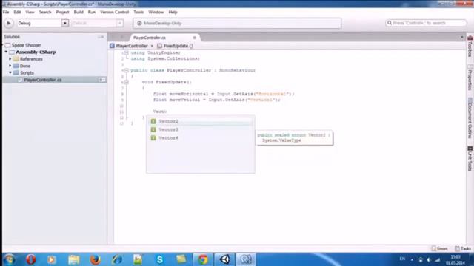The image size is (474, 266).
Task: Fold the PlayerController class region
Action: pos(127,70)
